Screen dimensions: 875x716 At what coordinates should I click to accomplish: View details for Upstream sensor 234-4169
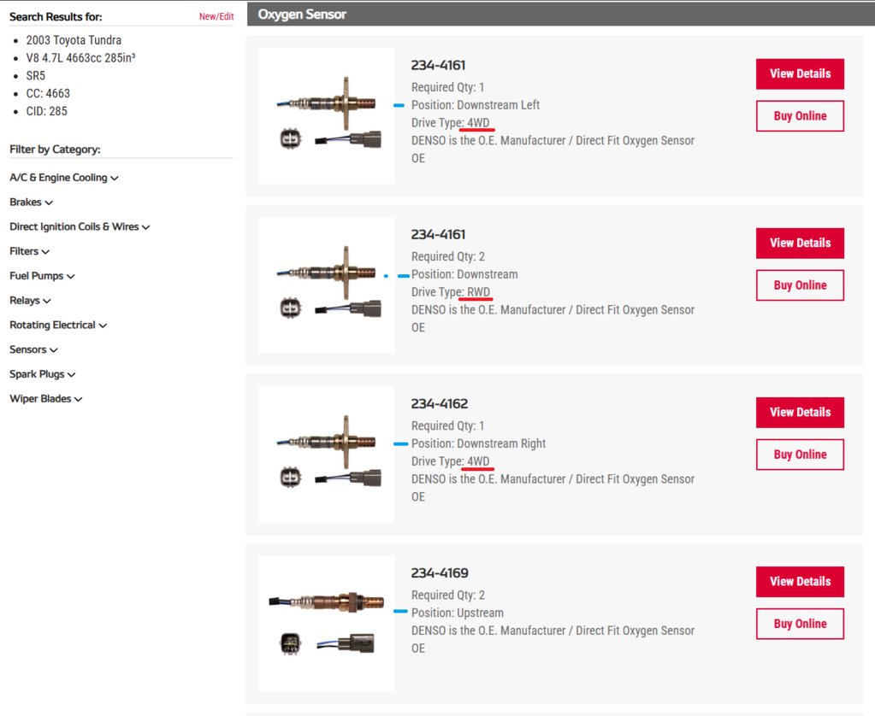(x=800, y=581)
